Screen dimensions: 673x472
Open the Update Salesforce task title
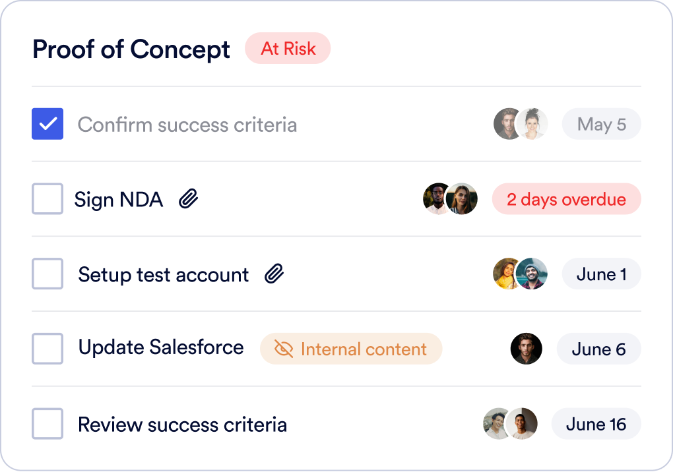161,347
